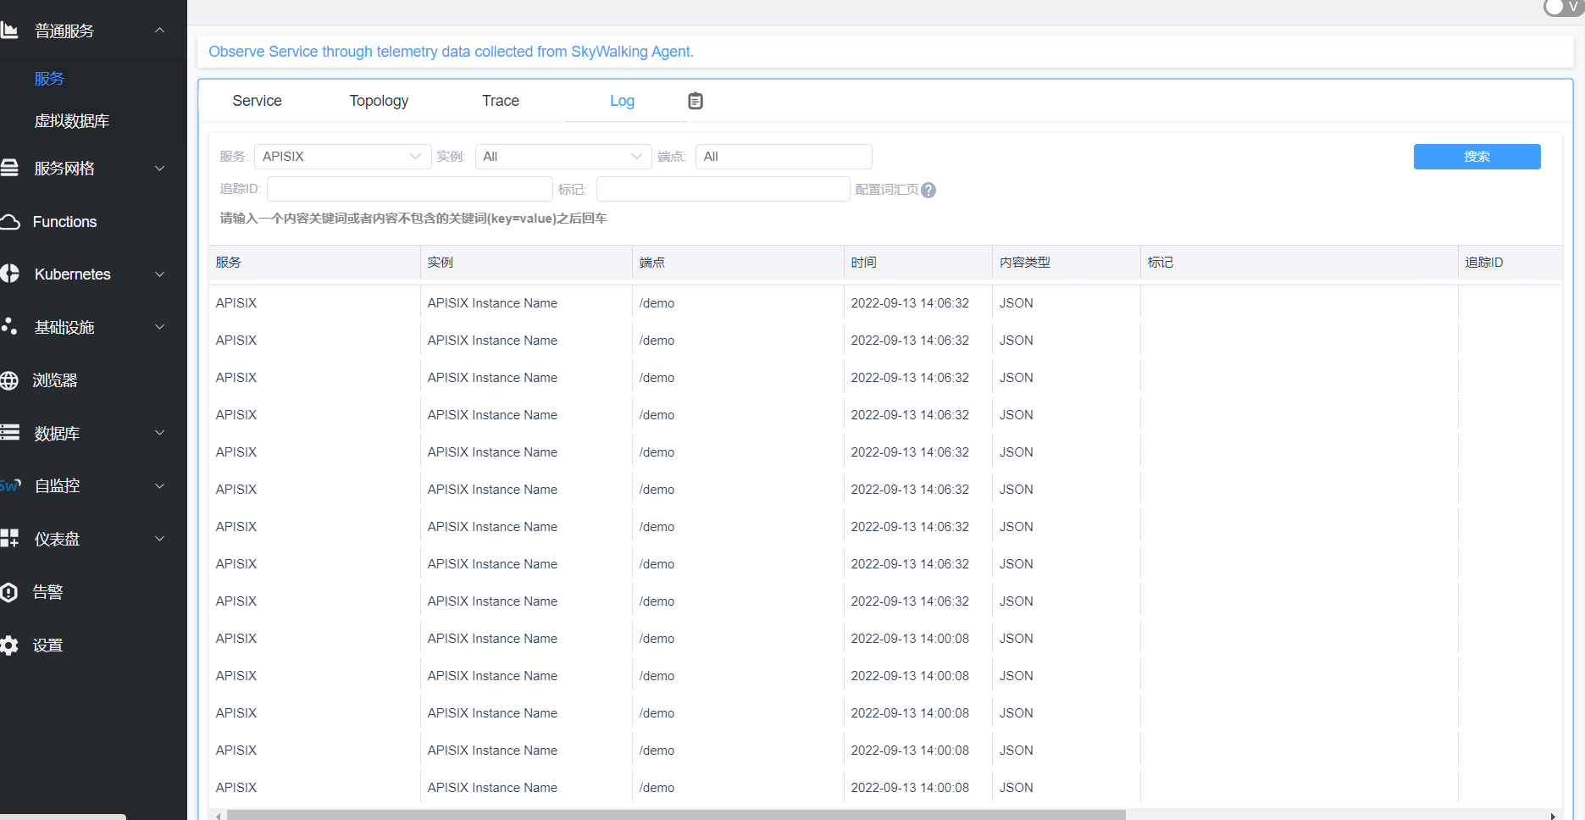The image size is (1585, 820).
Task: Open the 实例 dropdown showing All
Action: [563, 157]
